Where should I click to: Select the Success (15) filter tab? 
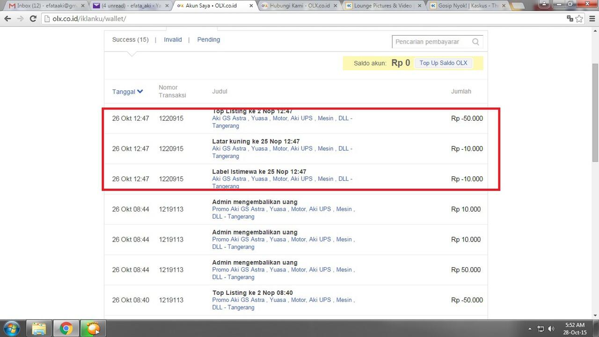[x=130, y=40]
